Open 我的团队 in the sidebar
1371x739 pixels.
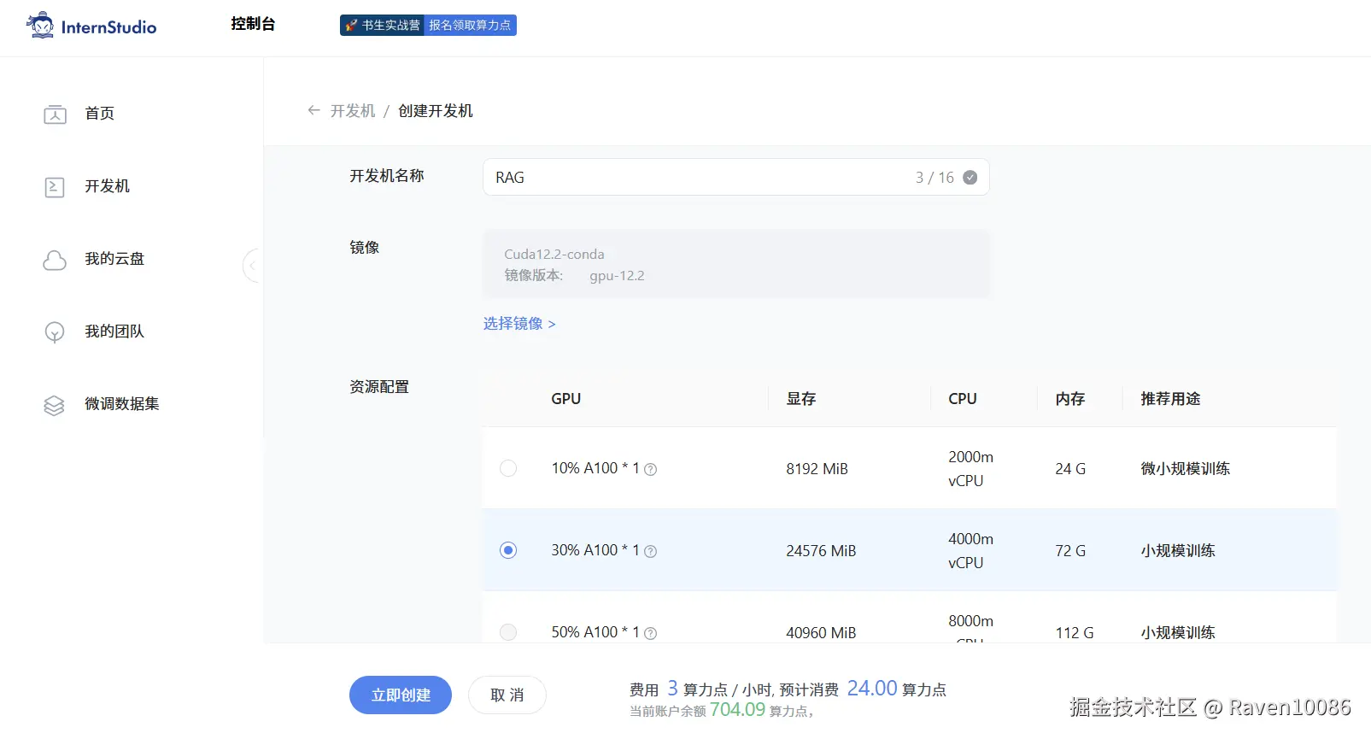114,331
